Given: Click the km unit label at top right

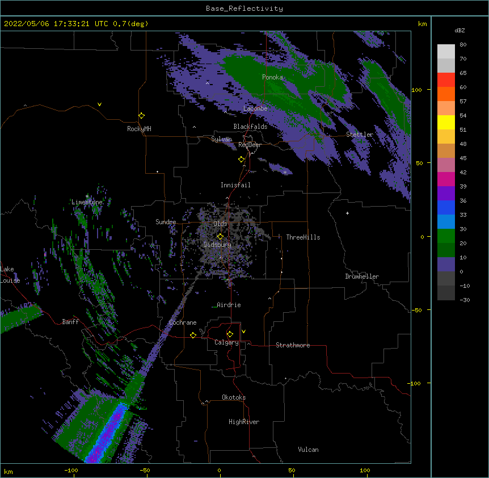Looking at the screenshot, I should 423,24.
